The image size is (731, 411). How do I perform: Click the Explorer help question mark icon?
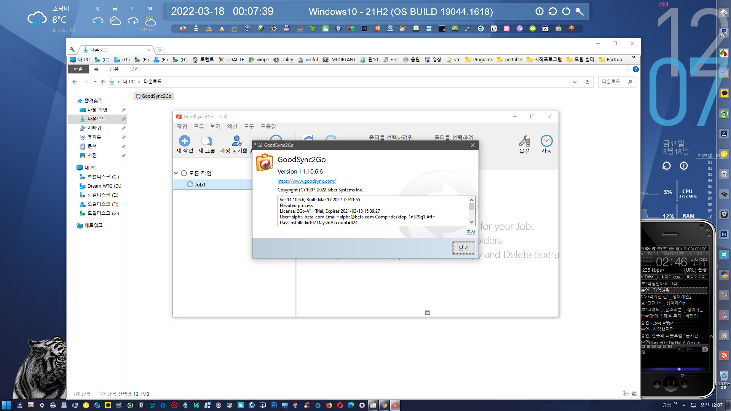pos(635,69)
